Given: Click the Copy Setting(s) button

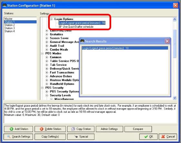Looking at the screenshot, I should [50, 137].
